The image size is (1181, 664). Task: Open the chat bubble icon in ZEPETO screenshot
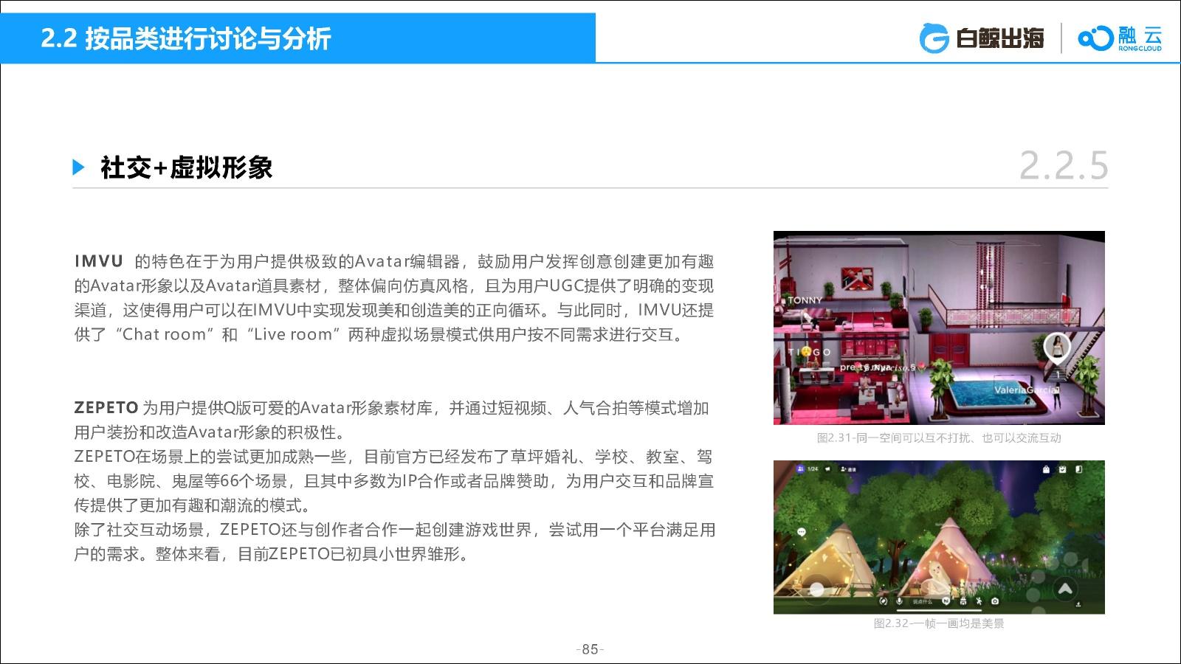pos(800,532)
